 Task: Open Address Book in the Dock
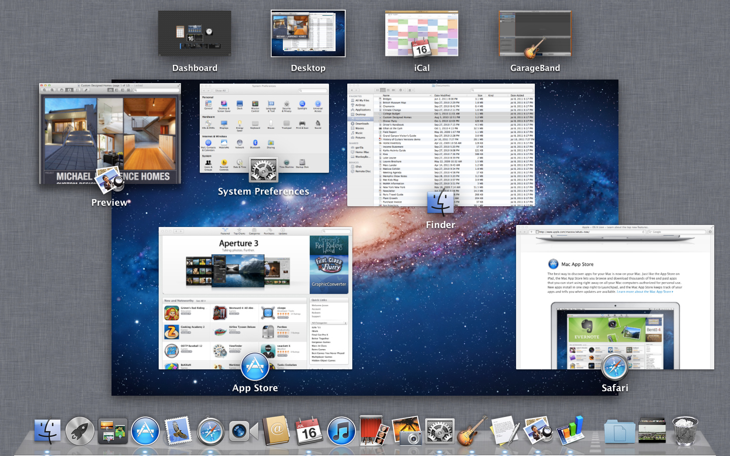tap(276, 431)
